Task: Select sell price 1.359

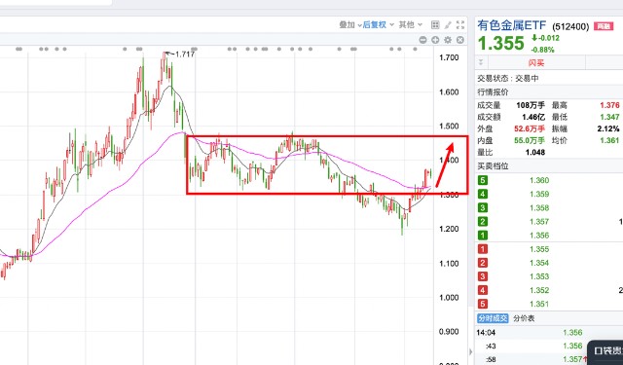Action: (x=539, y=195)
